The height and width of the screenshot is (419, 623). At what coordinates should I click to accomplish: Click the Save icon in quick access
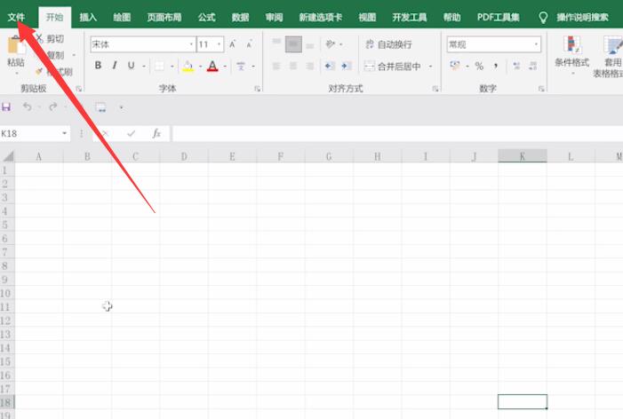[6, 107]
